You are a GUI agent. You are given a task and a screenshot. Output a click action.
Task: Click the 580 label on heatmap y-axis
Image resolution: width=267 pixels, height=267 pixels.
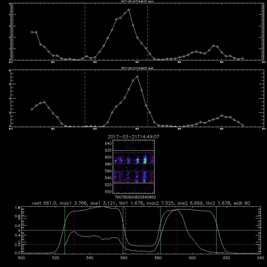[x=108, y=164]
